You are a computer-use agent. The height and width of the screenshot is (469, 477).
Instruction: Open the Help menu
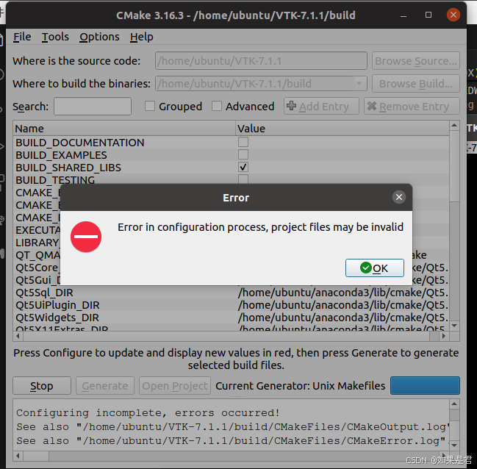[x=141, y=37]
